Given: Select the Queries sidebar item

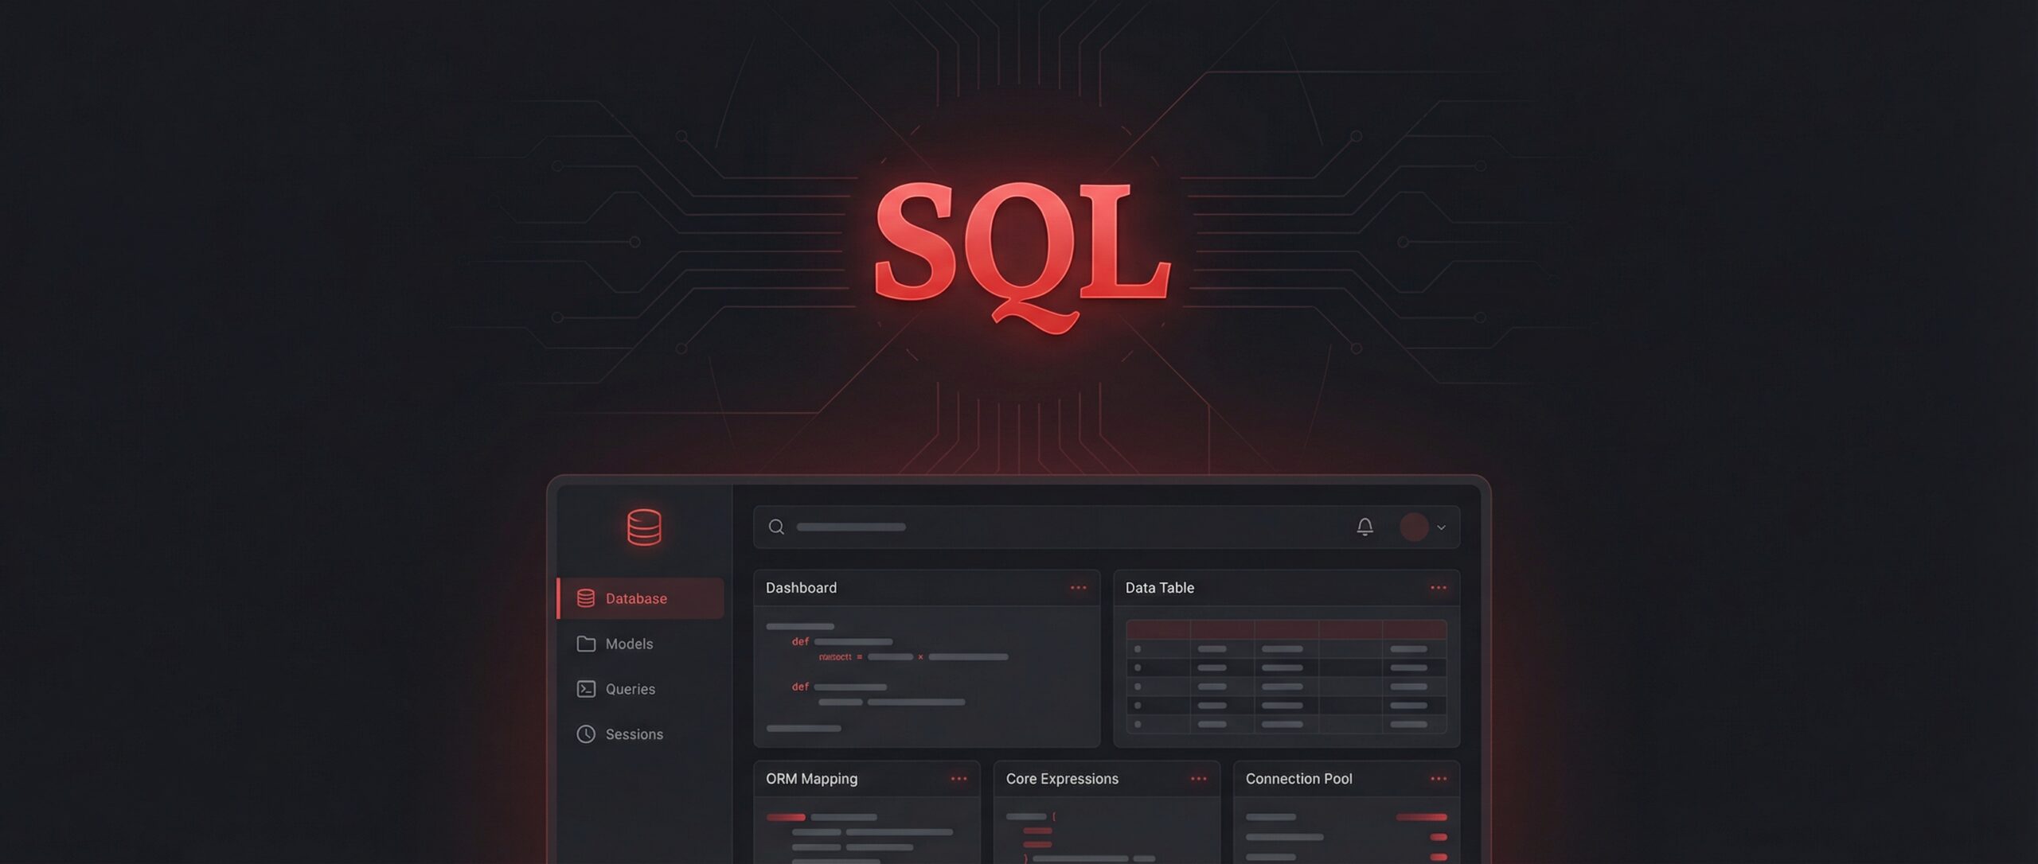Looking at the screenshot, I should pos(630,689).
